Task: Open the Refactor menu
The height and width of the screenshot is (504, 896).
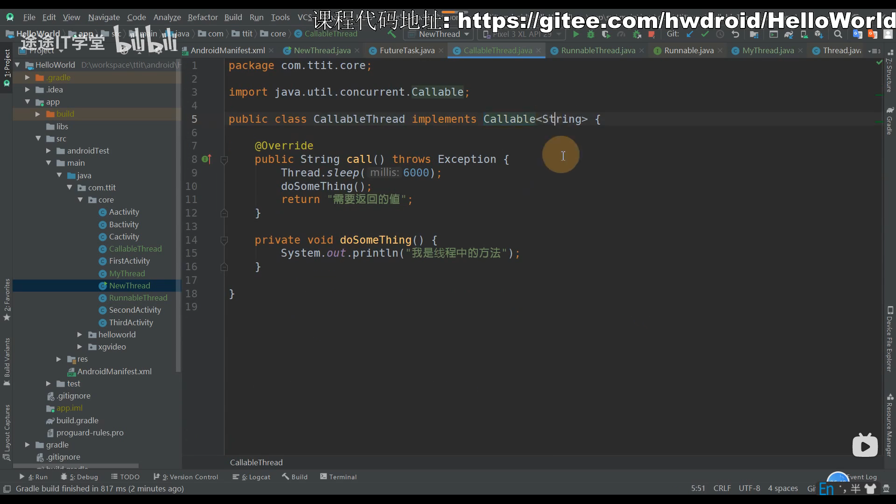Action: 203,17
